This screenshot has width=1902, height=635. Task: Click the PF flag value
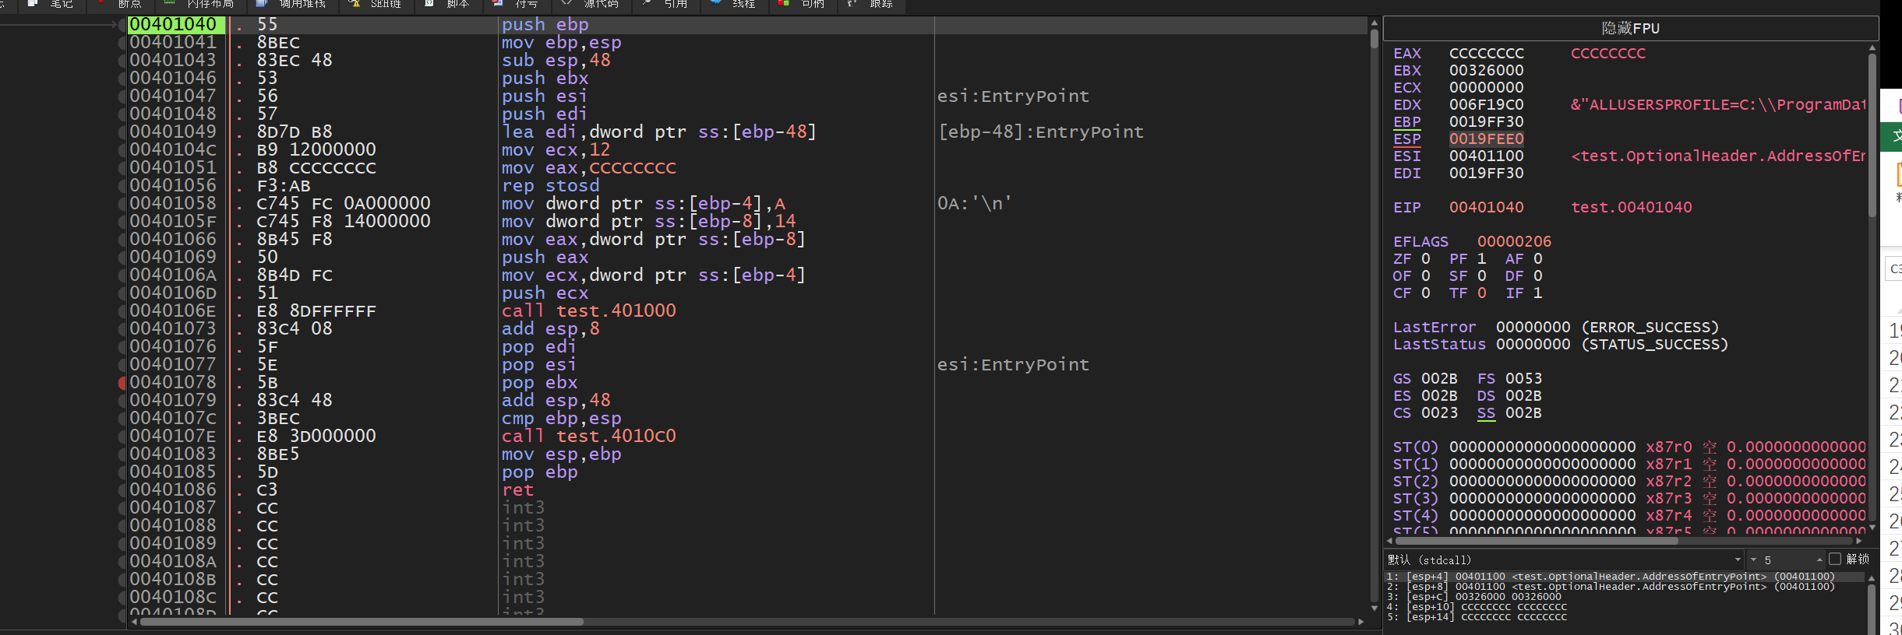(x=1481, y=259)
